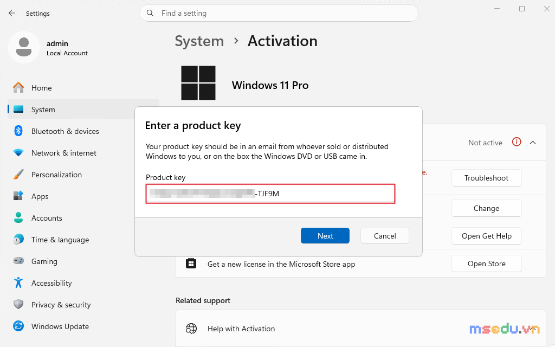Click into the Product key field
This screenshot has width=555, height=347.
click(x=270, y=194)
